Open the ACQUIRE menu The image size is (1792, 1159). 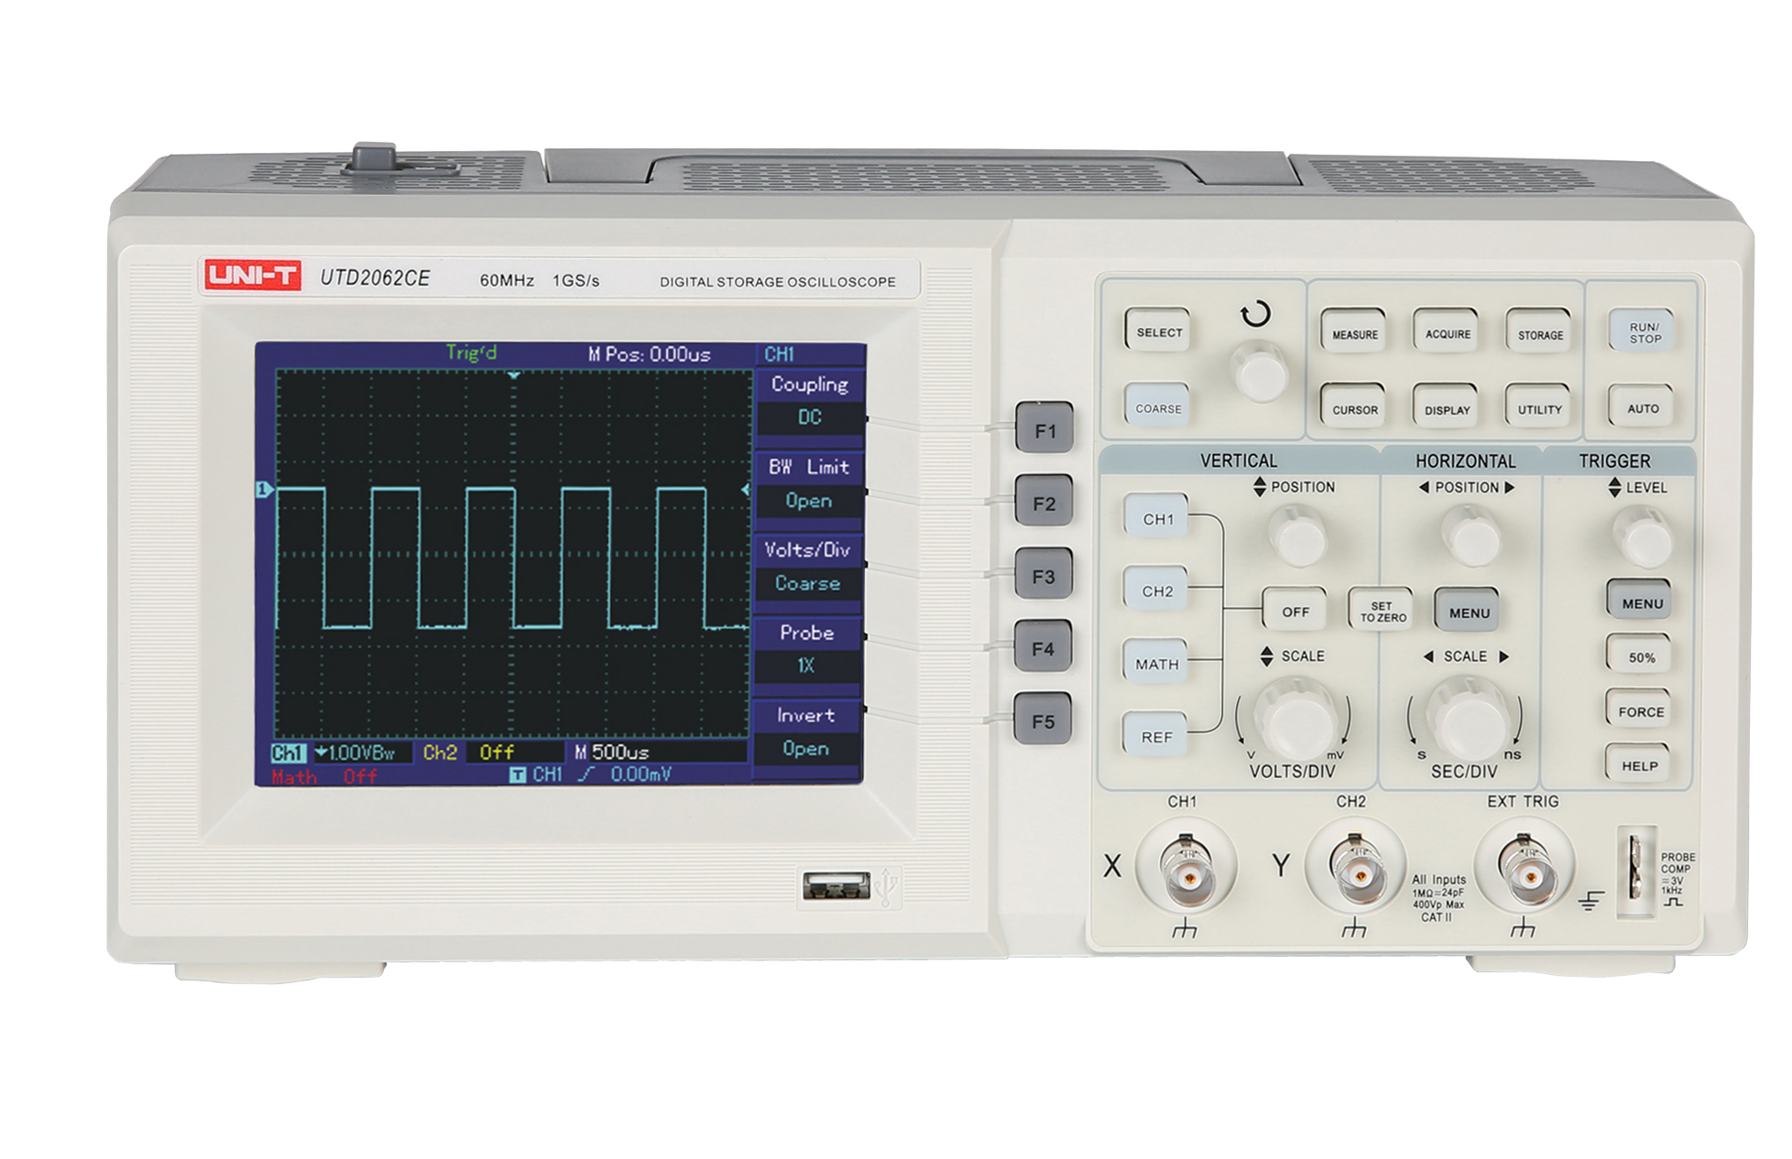tap(1447, 332)
